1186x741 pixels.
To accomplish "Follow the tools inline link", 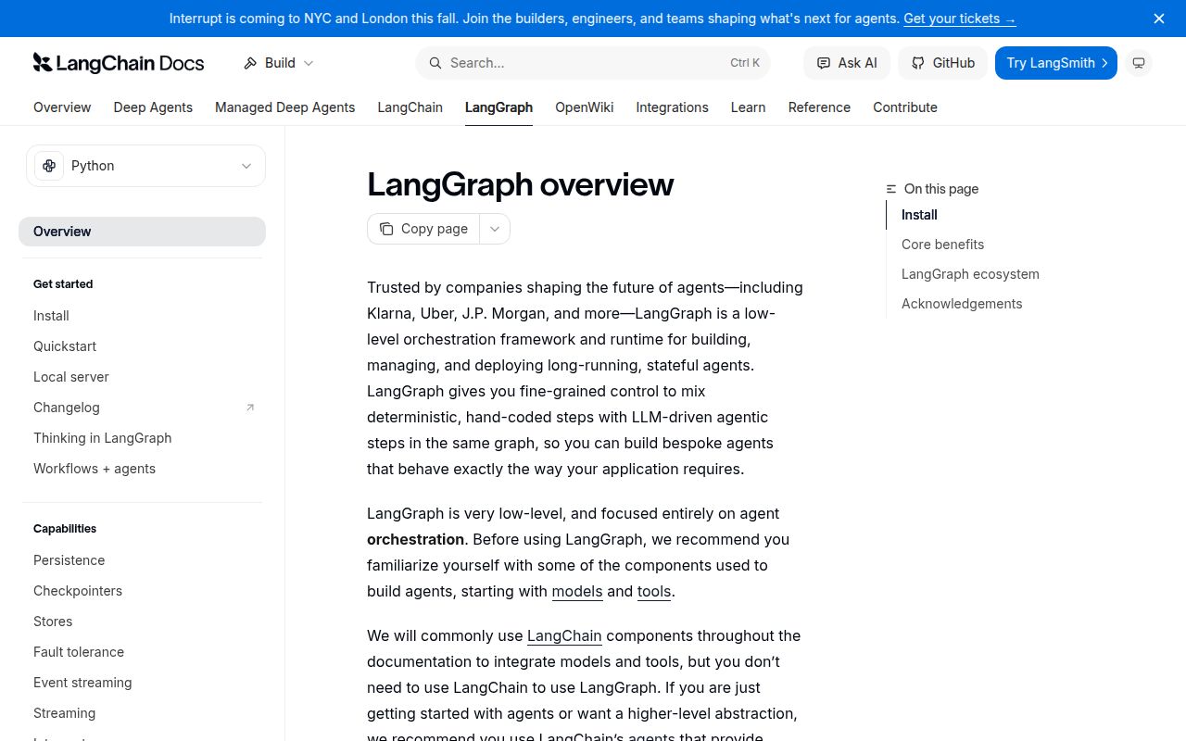I will pos(654,591).
